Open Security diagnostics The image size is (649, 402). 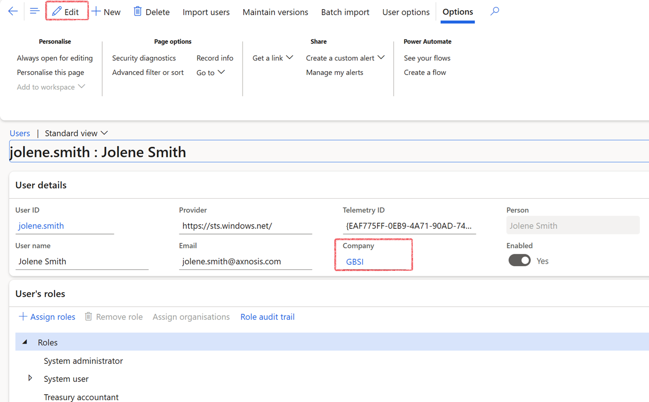pos(144,58)
